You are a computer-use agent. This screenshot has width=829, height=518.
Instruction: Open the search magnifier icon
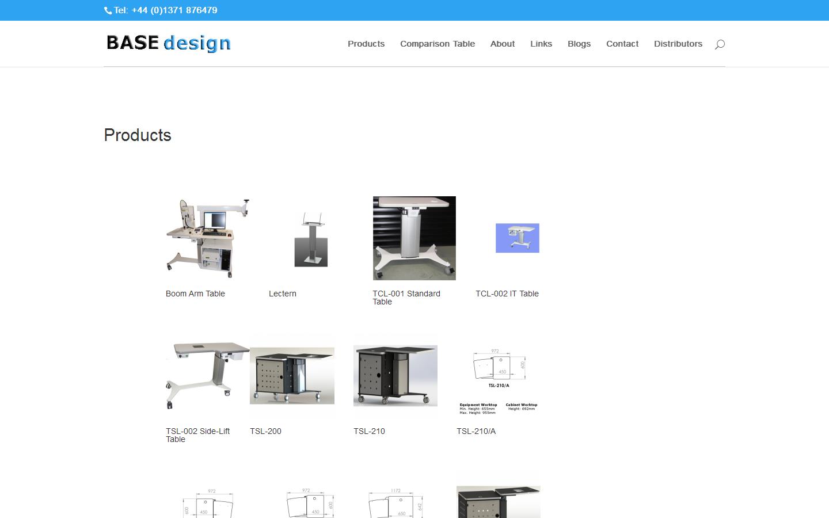tap(719, 44)
